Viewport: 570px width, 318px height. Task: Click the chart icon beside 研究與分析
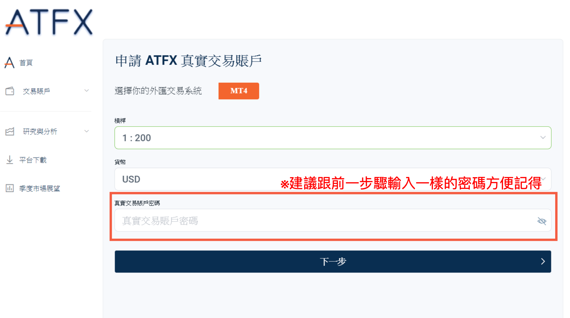click(10, 131)
